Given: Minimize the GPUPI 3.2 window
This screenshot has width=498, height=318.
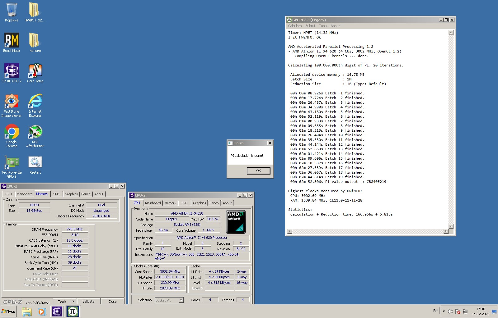Looking at the screenshot, I should (441, 20).
